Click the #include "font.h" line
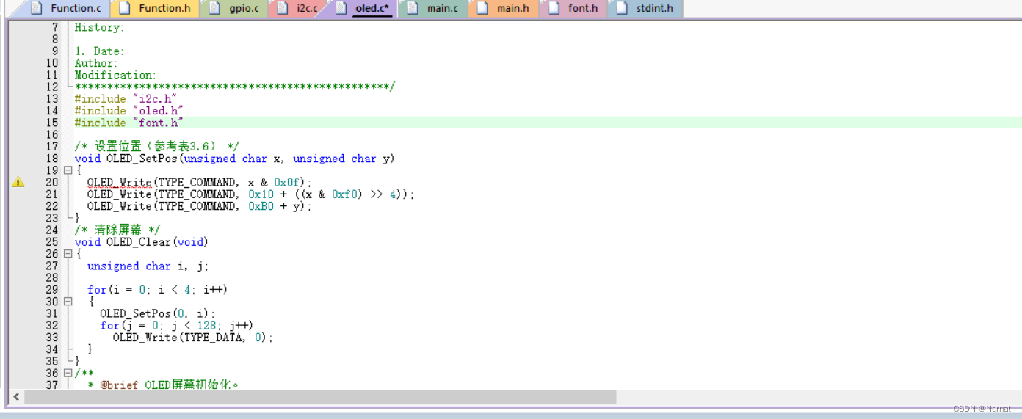1022x419 pixels. [129, 123]
